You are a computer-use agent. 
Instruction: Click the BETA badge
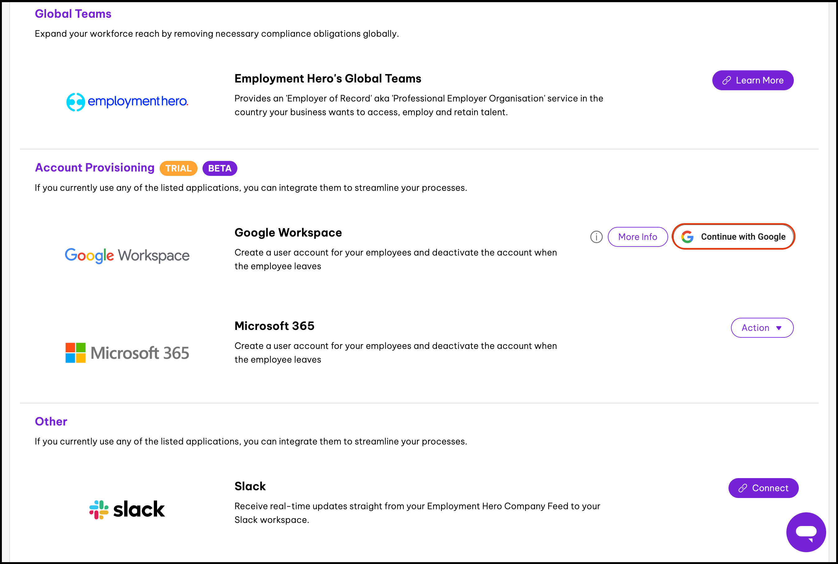(x=220, y=168)
